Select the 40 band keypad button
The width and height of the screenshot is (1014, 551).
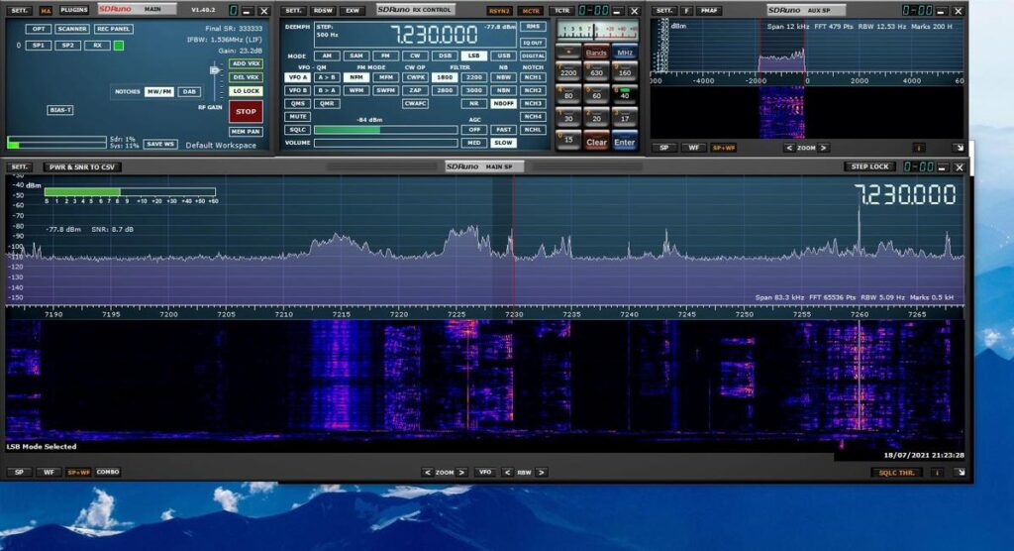click(x=625, y=94)
